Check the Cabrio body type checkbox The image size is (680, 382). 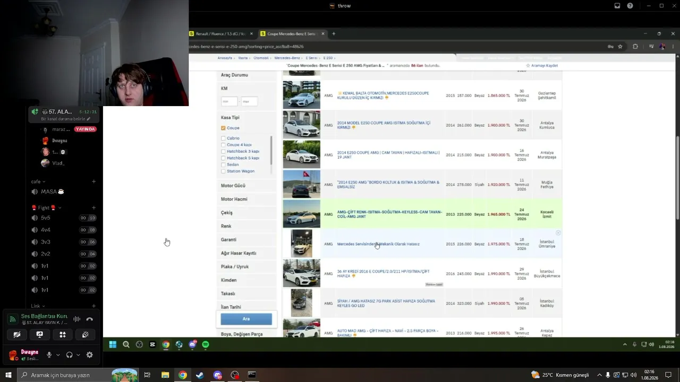223,138
